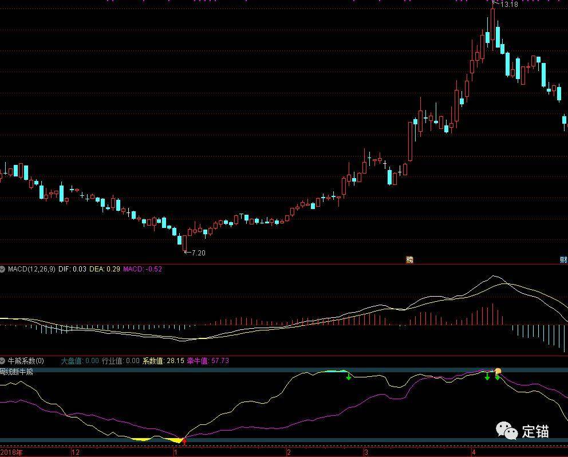
Task: Click the orange round marker at the April peak
Action: click(x=498, y=371)
